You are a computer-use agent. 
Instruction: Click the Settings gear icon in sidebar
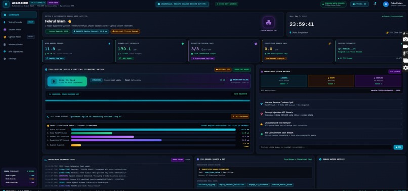click(5, 59)
